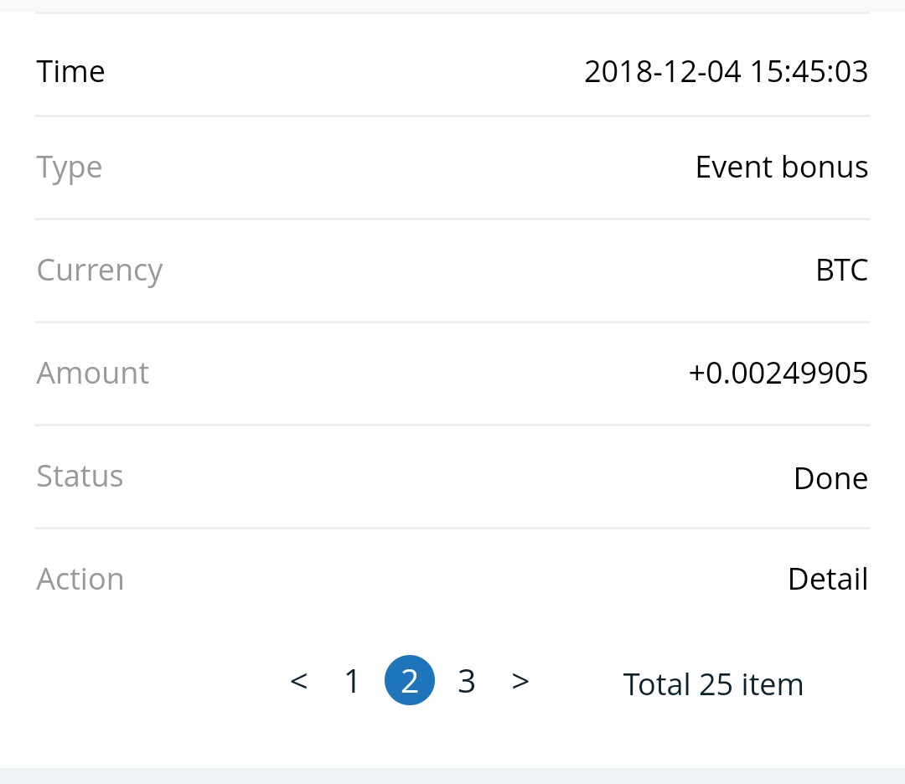This screenshot has height=784, width=905.
Task: Go to the next page arrow
Action: [x=520, y=681]
